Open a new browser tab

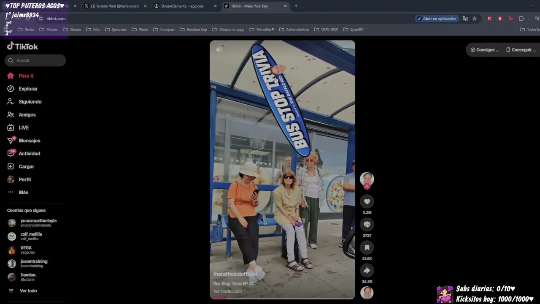pyautogui.click(x=296, y=6)
